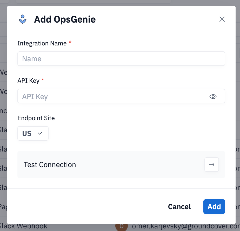Click the orange user avatar behind dialog

[x=121, y=227]
